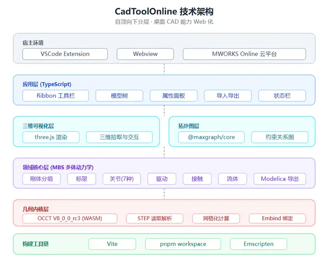Select the 流体 box
The width and height of the screenshot is (333, 261).
point(233,179)
